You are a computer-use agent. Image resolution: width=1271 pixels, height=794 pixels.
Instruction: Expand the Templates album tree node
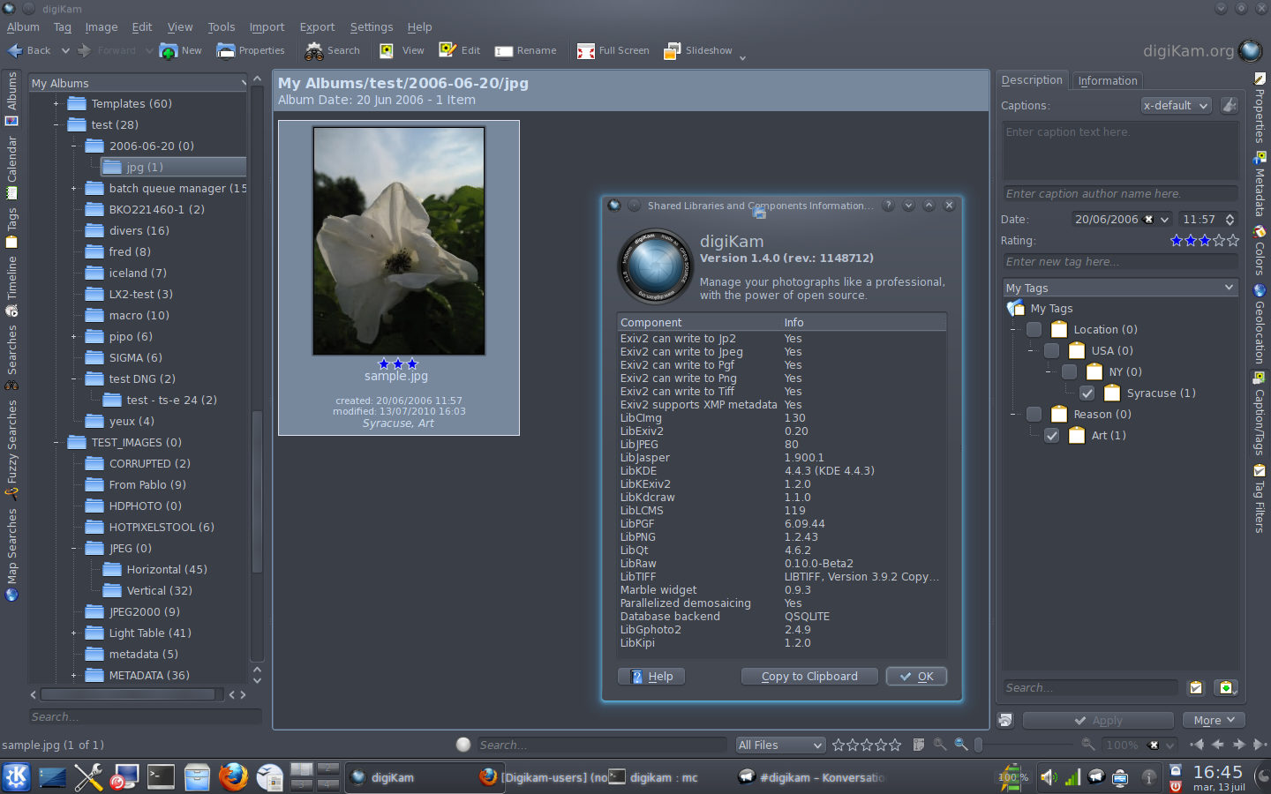tap(56, 104)
